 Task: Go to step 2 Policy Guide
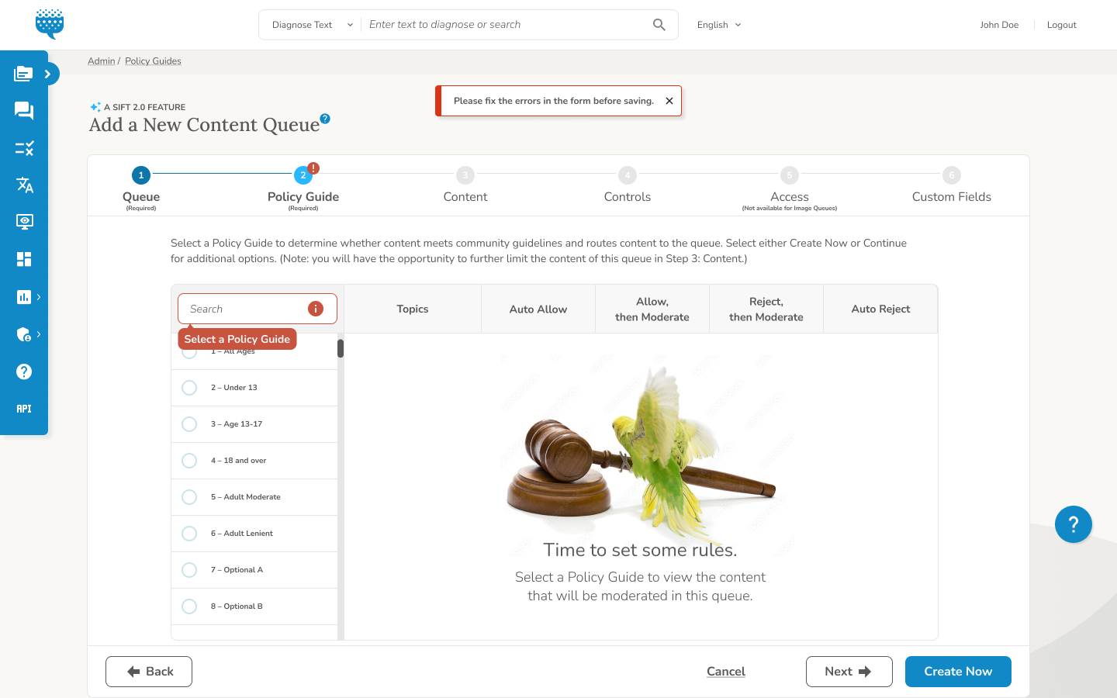(x=303, y=187)
